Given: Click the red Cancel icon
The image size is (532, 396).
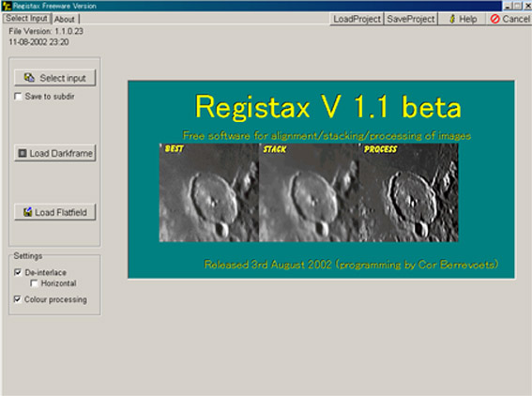Looking at the screenshot, I should tap(495, 19).
